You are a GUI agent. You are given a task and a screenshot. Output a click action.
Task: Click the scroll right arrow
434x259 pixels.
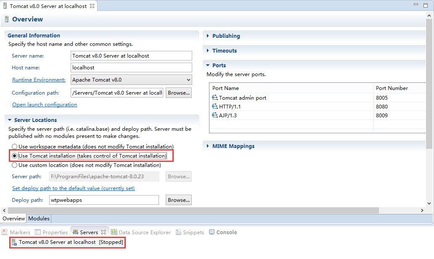(422, 210)
